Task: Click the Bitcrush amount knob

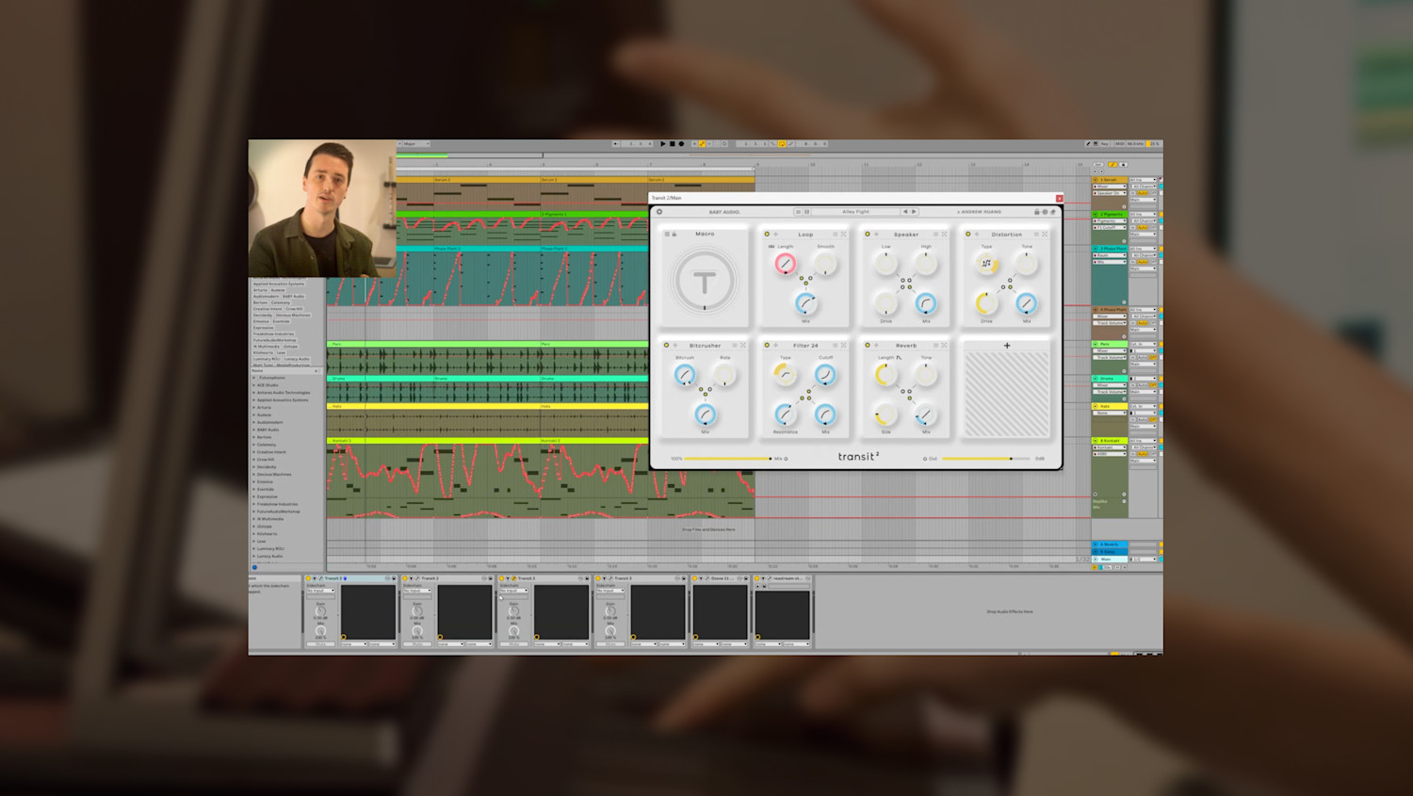Action: (685, 375)
